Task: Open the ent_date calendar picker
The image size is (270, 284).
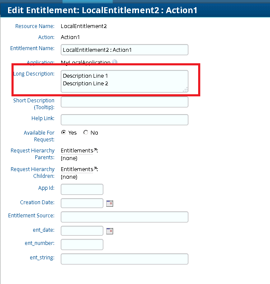Action: click(110, 231)
